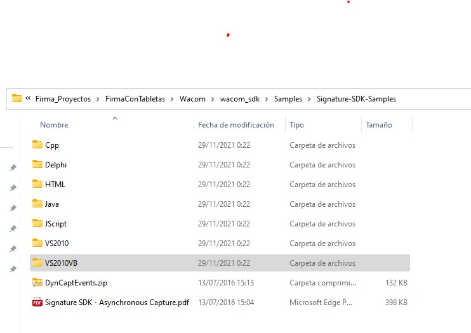Expand chevron after wacom_sdk breadcrumb
Image resolution: width=471 pixels, height=333 pixels.
click(267, 99)
